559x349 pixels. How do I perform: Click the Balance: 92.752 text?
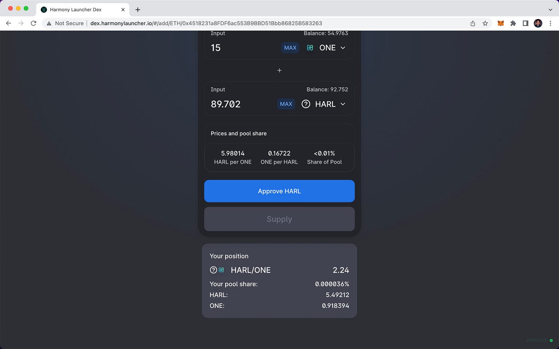coord(327,89)
